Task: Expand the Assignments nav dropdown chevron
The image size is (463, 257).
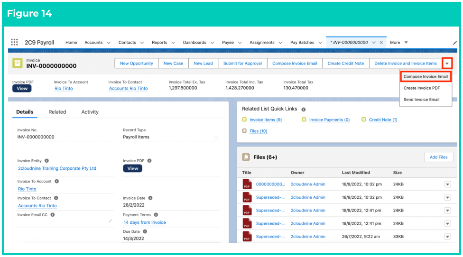Action: 280,43
